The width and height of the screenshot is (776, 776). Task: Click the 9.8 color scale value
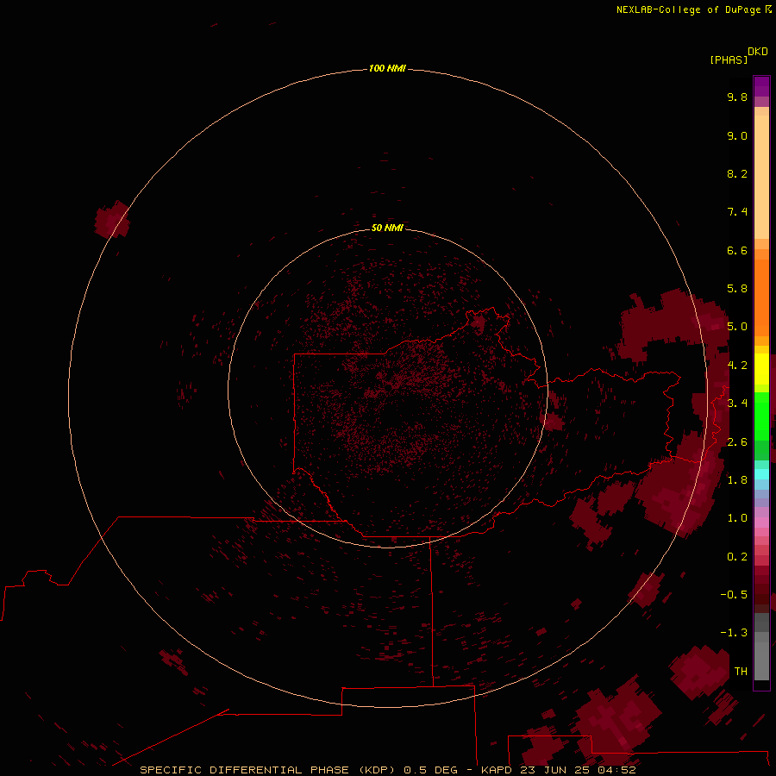point(737,97)
